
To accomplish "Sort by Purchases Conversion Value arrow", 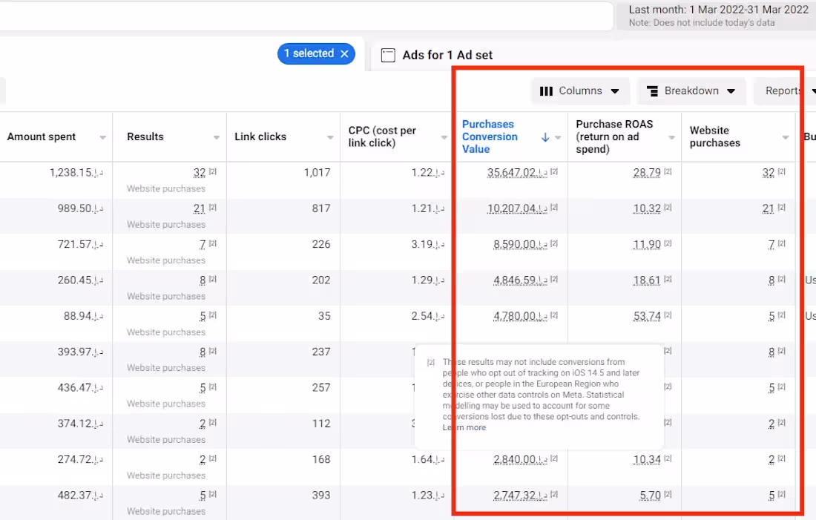I will 545,137.
